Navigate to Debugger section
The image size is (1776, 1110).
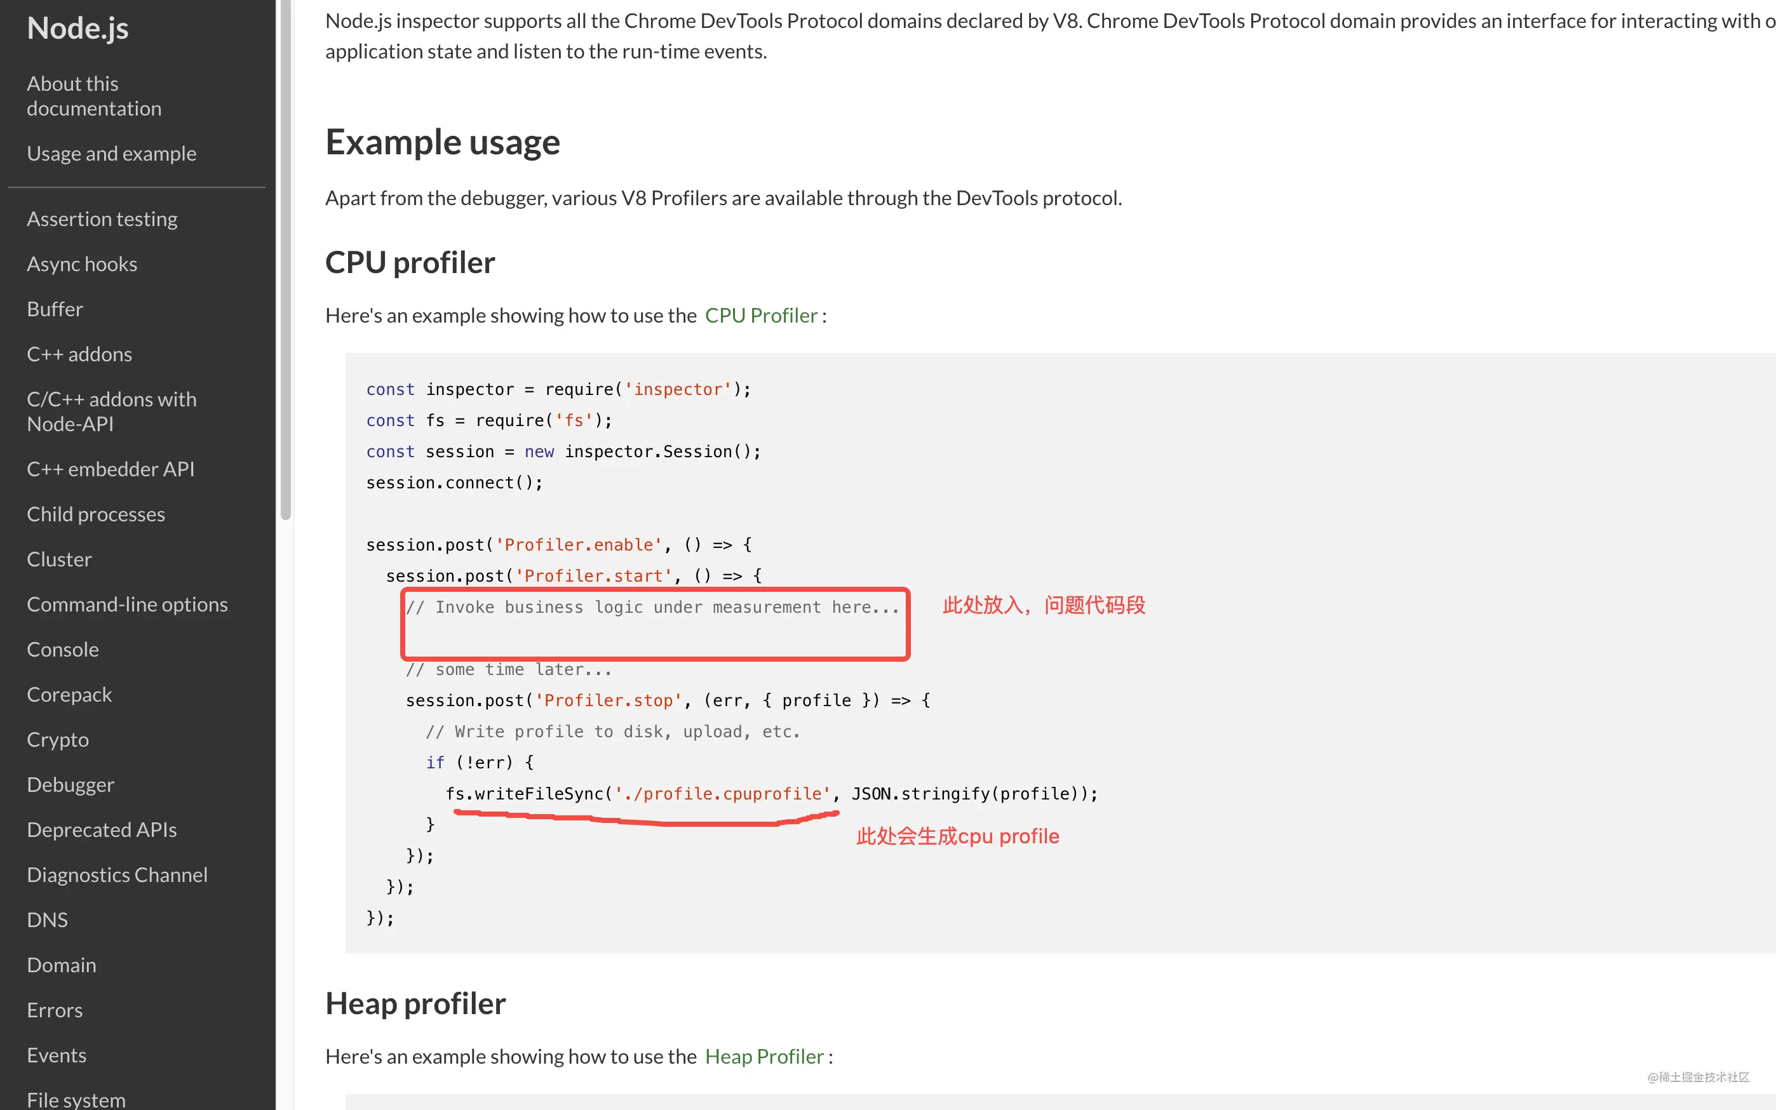point(71,782)
